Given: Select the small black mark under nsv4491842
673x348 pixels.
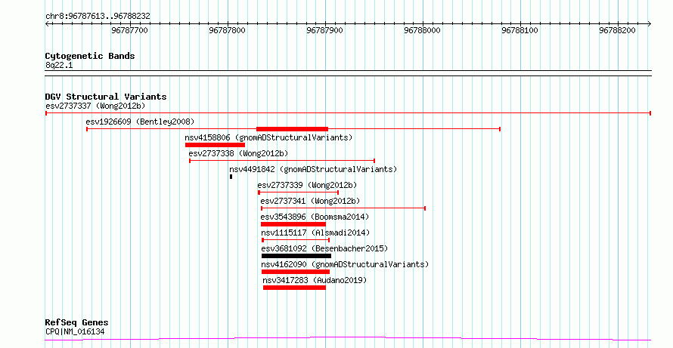Looking at the screenshot, I should pos(231,177).
